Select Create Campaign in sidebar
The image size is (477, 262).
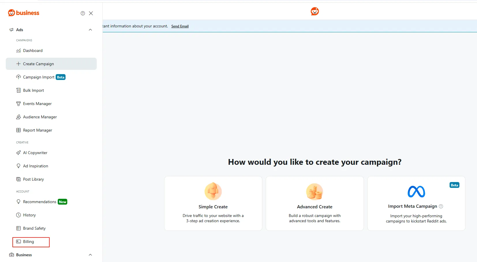coord(38,64)
